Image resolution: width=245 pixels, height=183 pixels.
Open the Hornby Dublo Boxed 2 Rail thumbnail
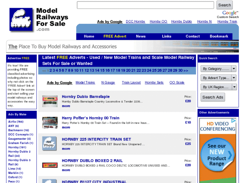tap(50, 165)
